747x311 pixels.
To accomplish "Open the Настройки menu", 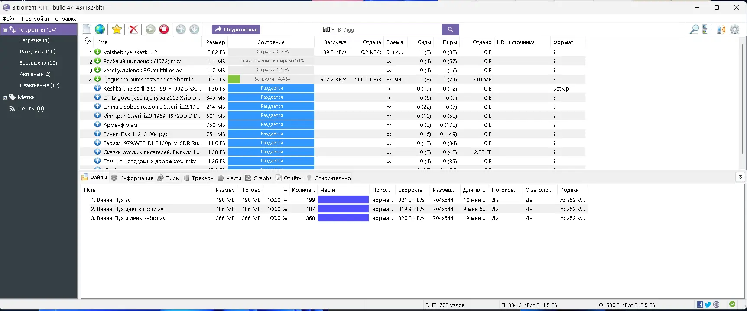I will 35,19.
